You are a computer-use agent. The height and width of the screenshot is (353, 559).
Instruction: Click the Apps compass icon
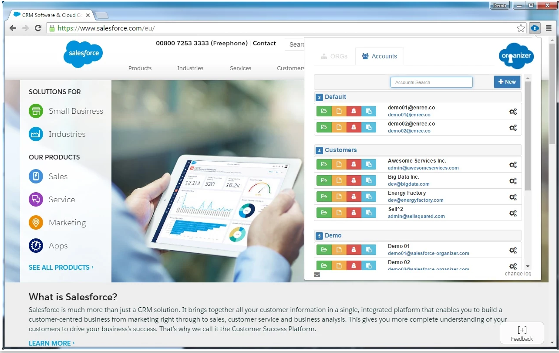[36, 246]
